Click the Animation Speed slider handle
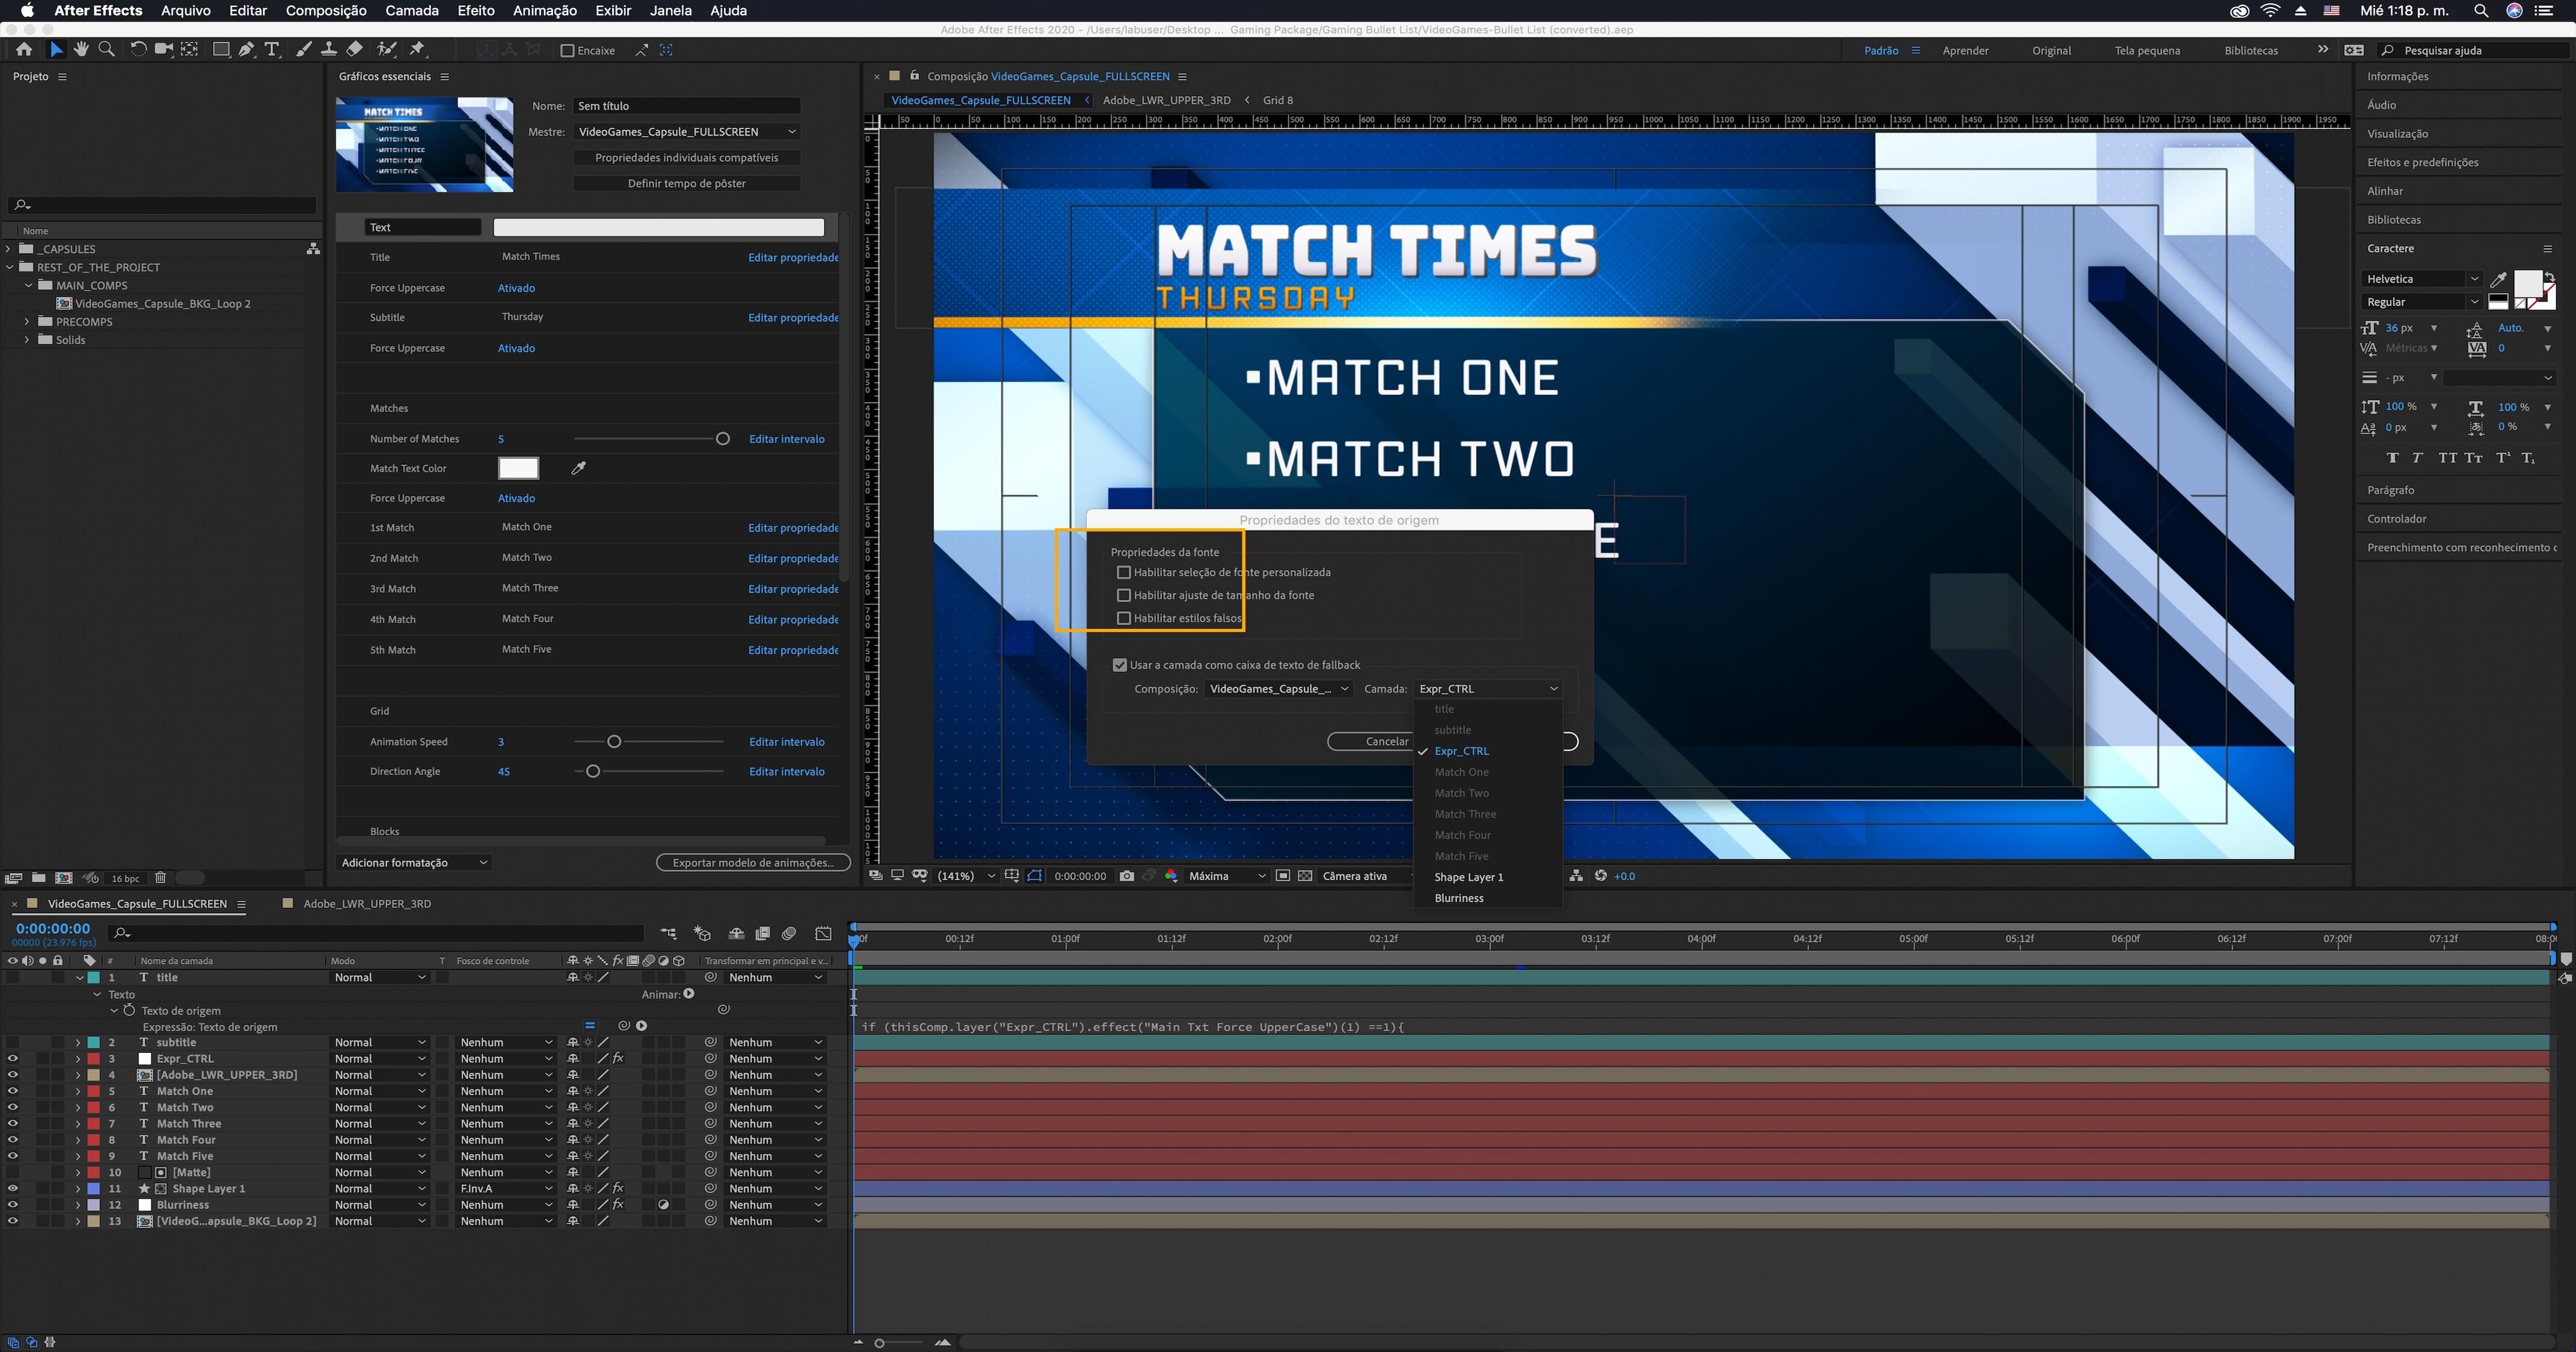This screenshot has height=1352, width=2576. [x=614, y=742]
